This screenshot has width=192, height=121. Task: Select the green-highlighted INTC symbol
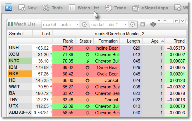pos(20,61)
